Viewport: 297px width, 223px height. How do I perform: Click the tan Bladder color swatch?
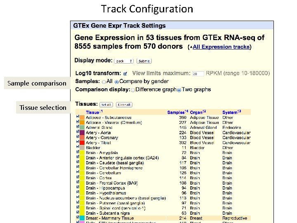click(82, 147)
